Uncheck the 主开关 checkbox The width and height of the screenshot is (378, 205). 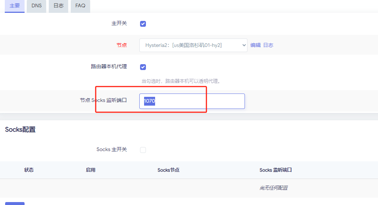pyautogui.click(x=143, y=24)
